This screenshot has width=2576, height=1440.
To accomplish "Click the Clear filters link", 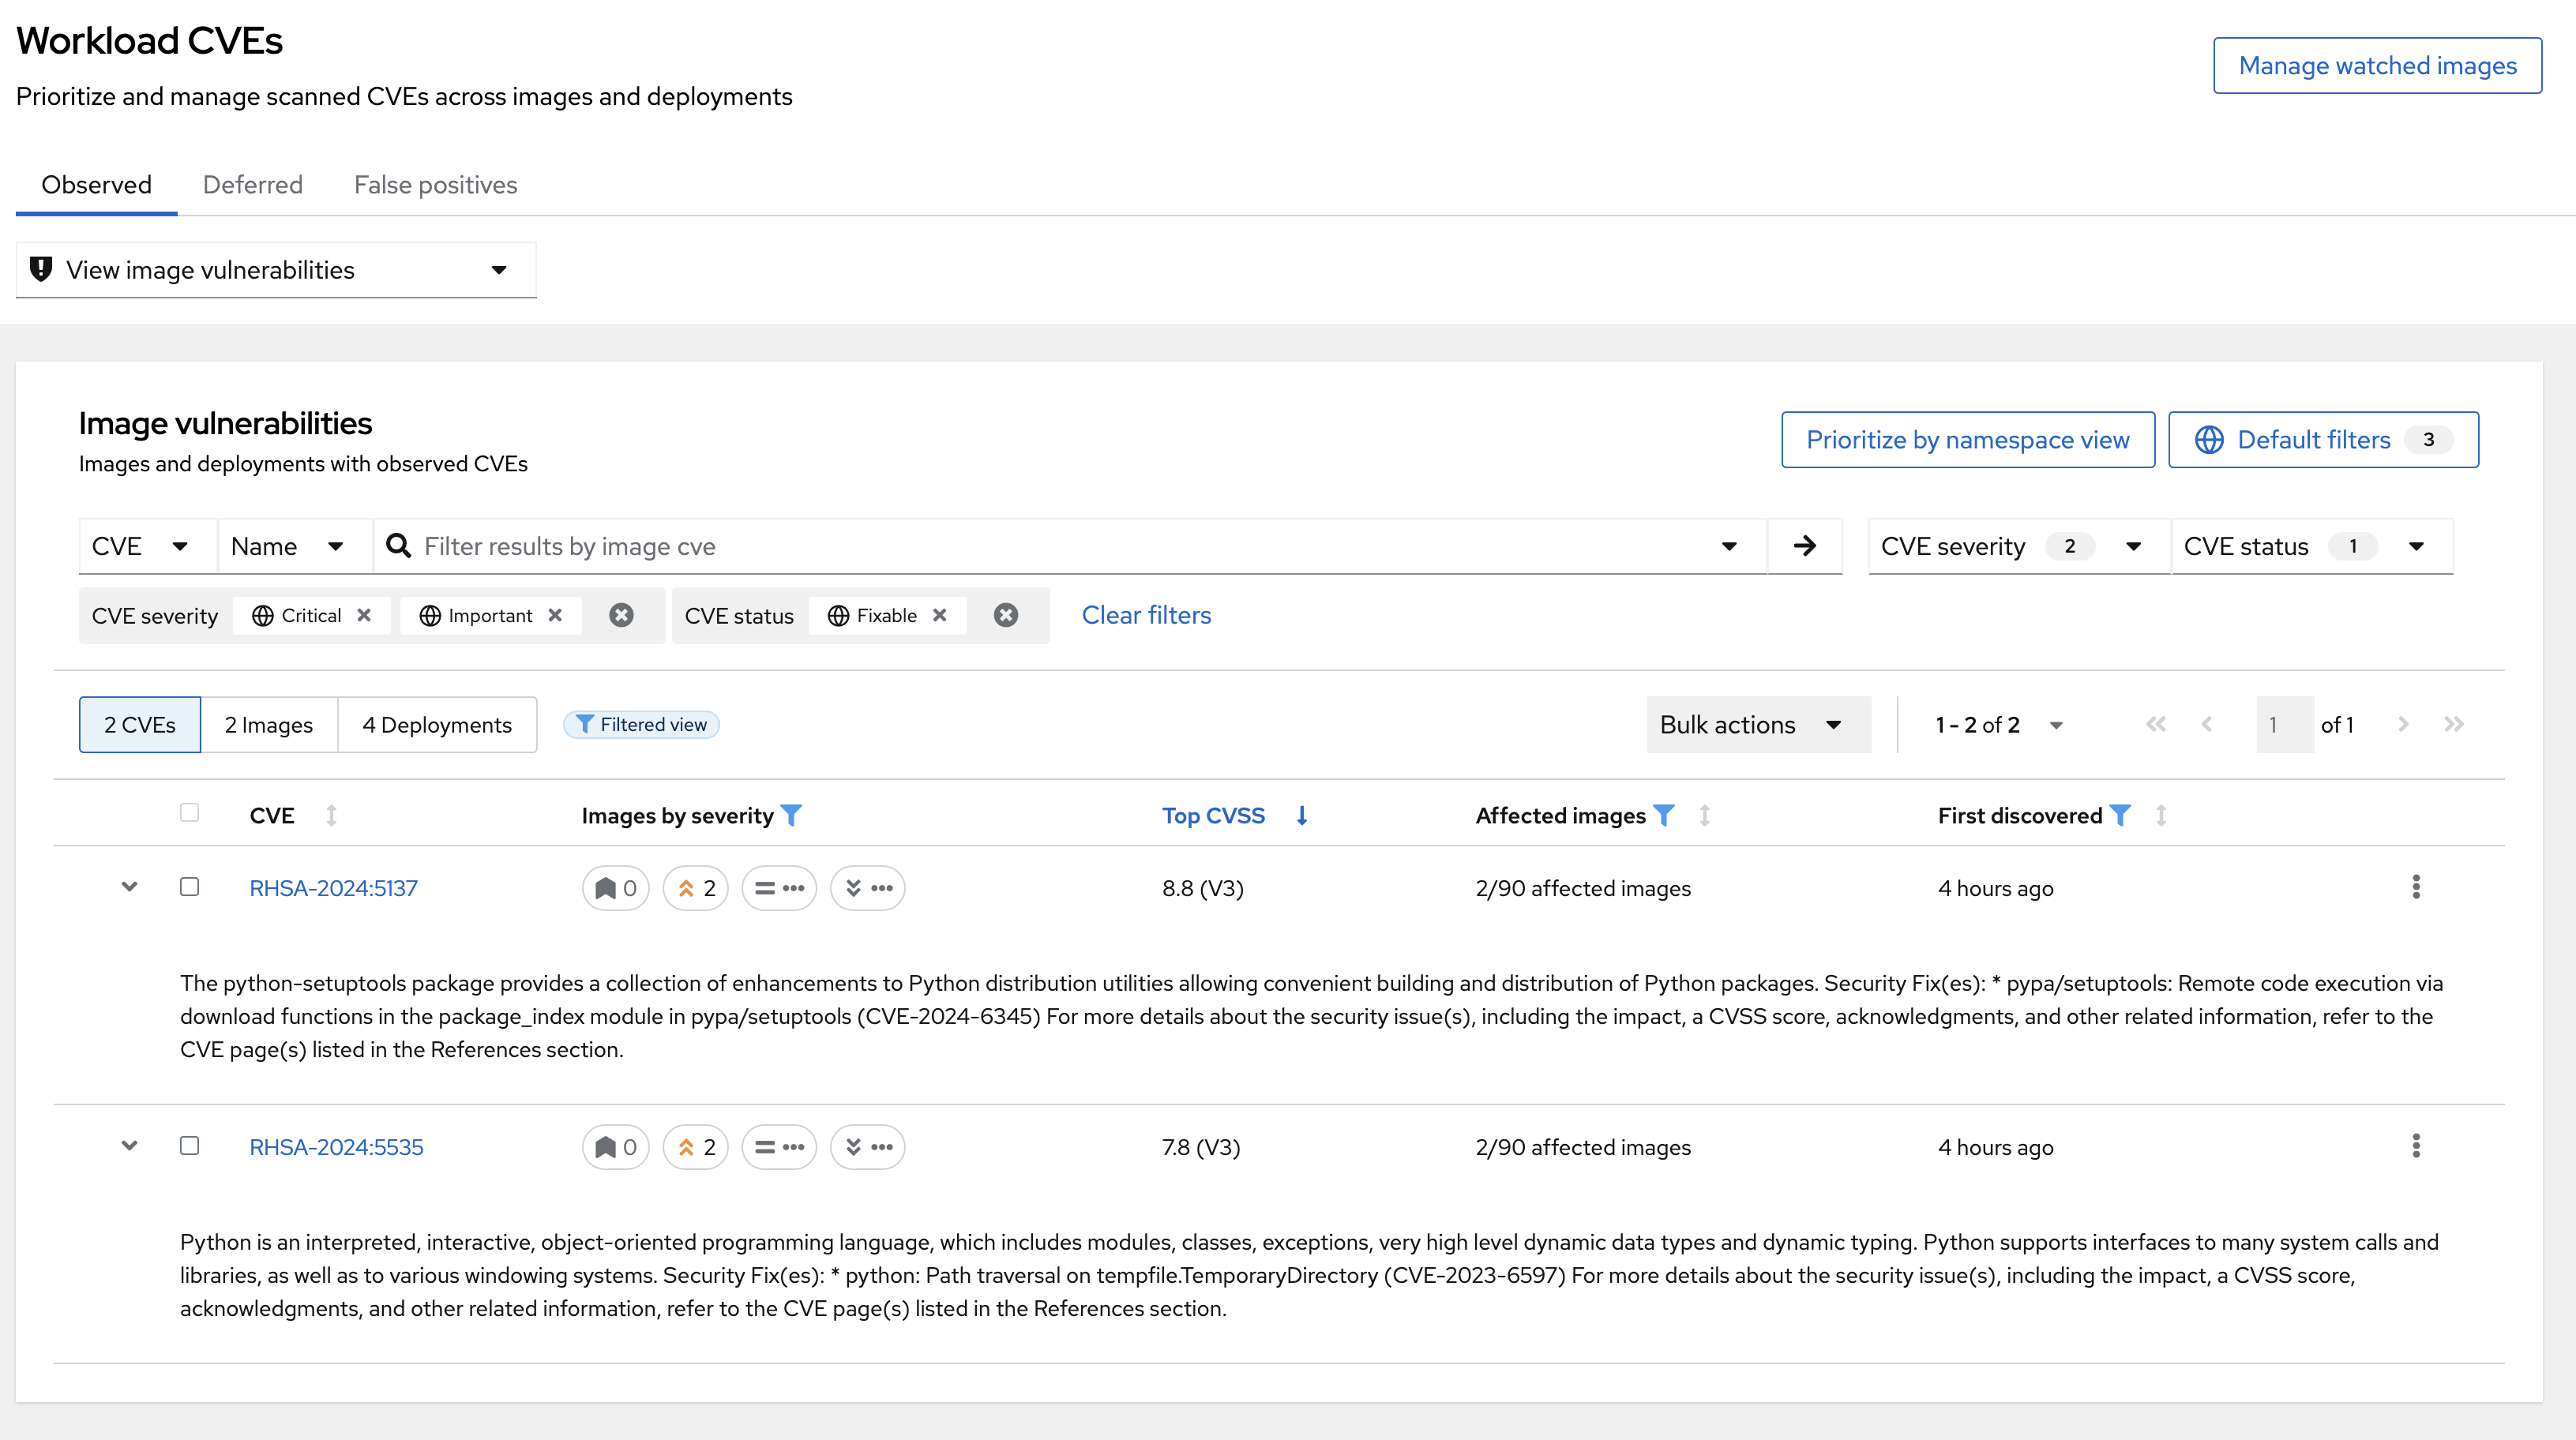I will [1146, 615].
